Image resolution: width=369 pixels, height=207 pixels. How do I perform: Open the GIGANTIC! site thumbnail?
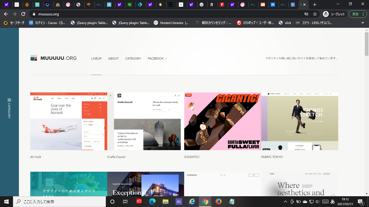click(223, 121)
